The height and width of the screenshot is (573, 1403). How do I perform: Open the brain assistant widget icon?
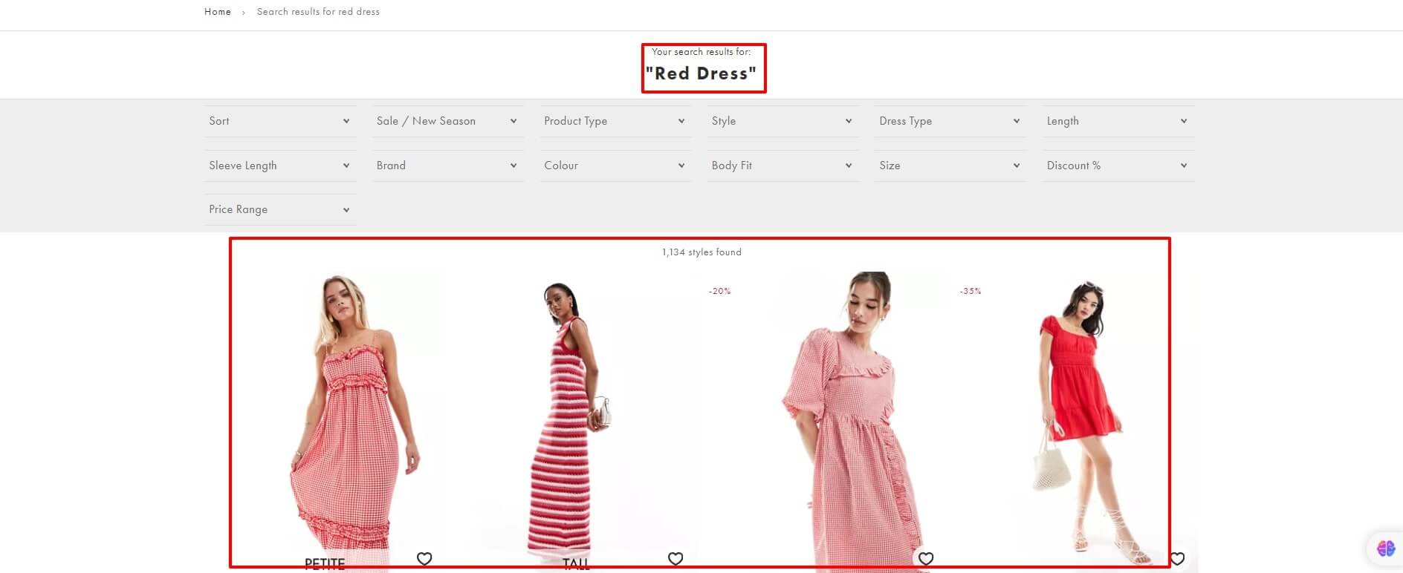pyautogui.click(x=1385, y=549)
